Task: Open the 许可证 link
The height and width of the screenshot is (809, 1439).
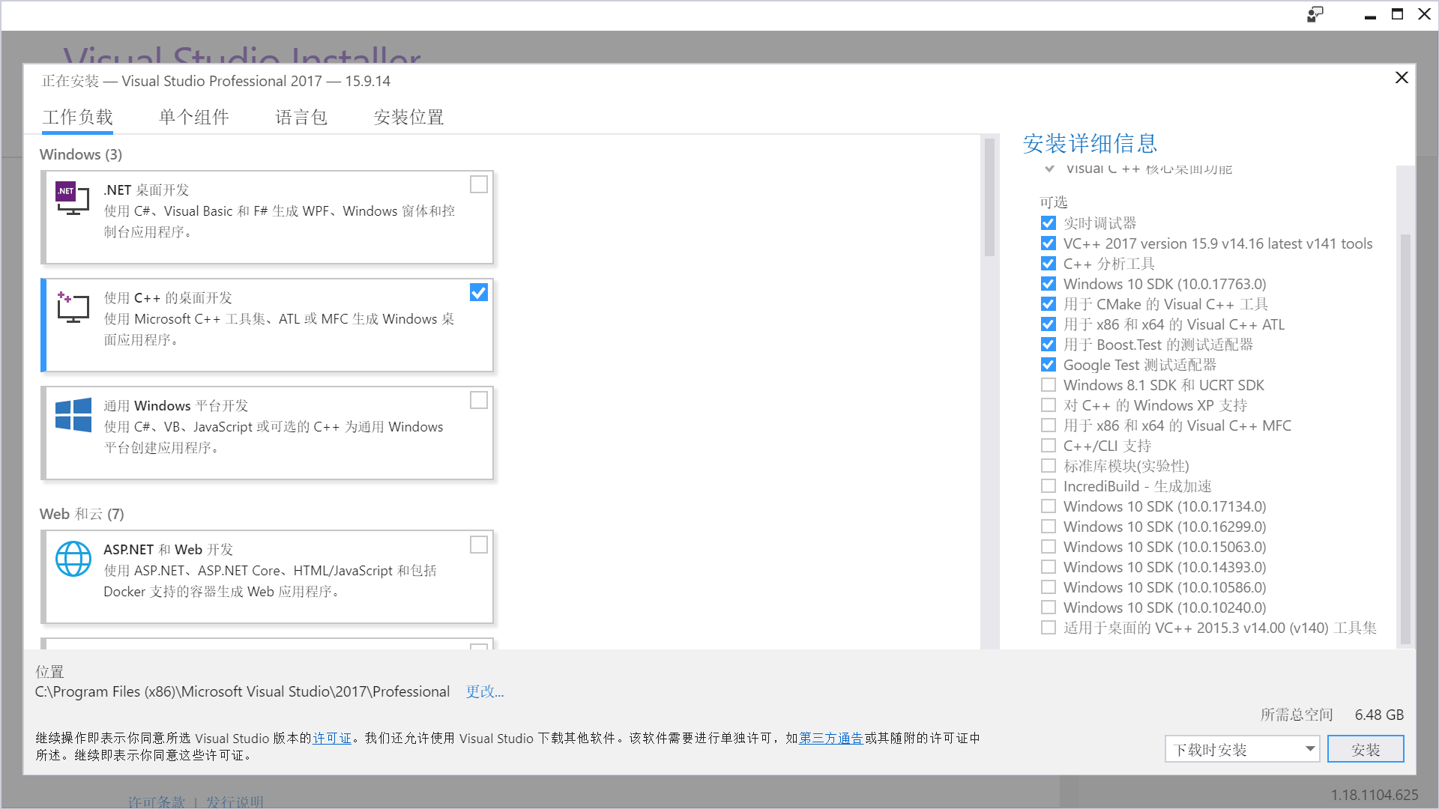Action: [332, 738]
